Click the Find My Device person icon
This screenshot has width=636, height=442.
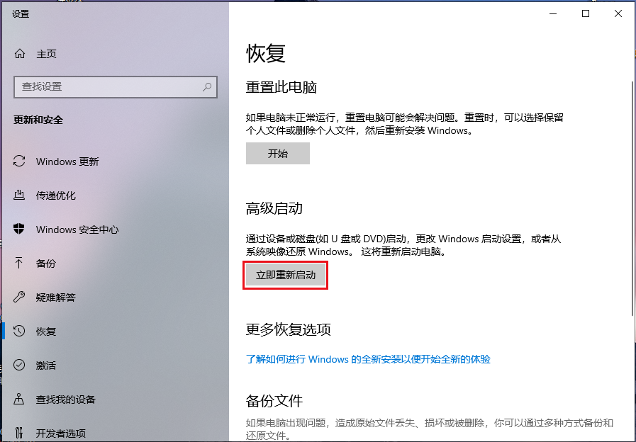point(20,399)
